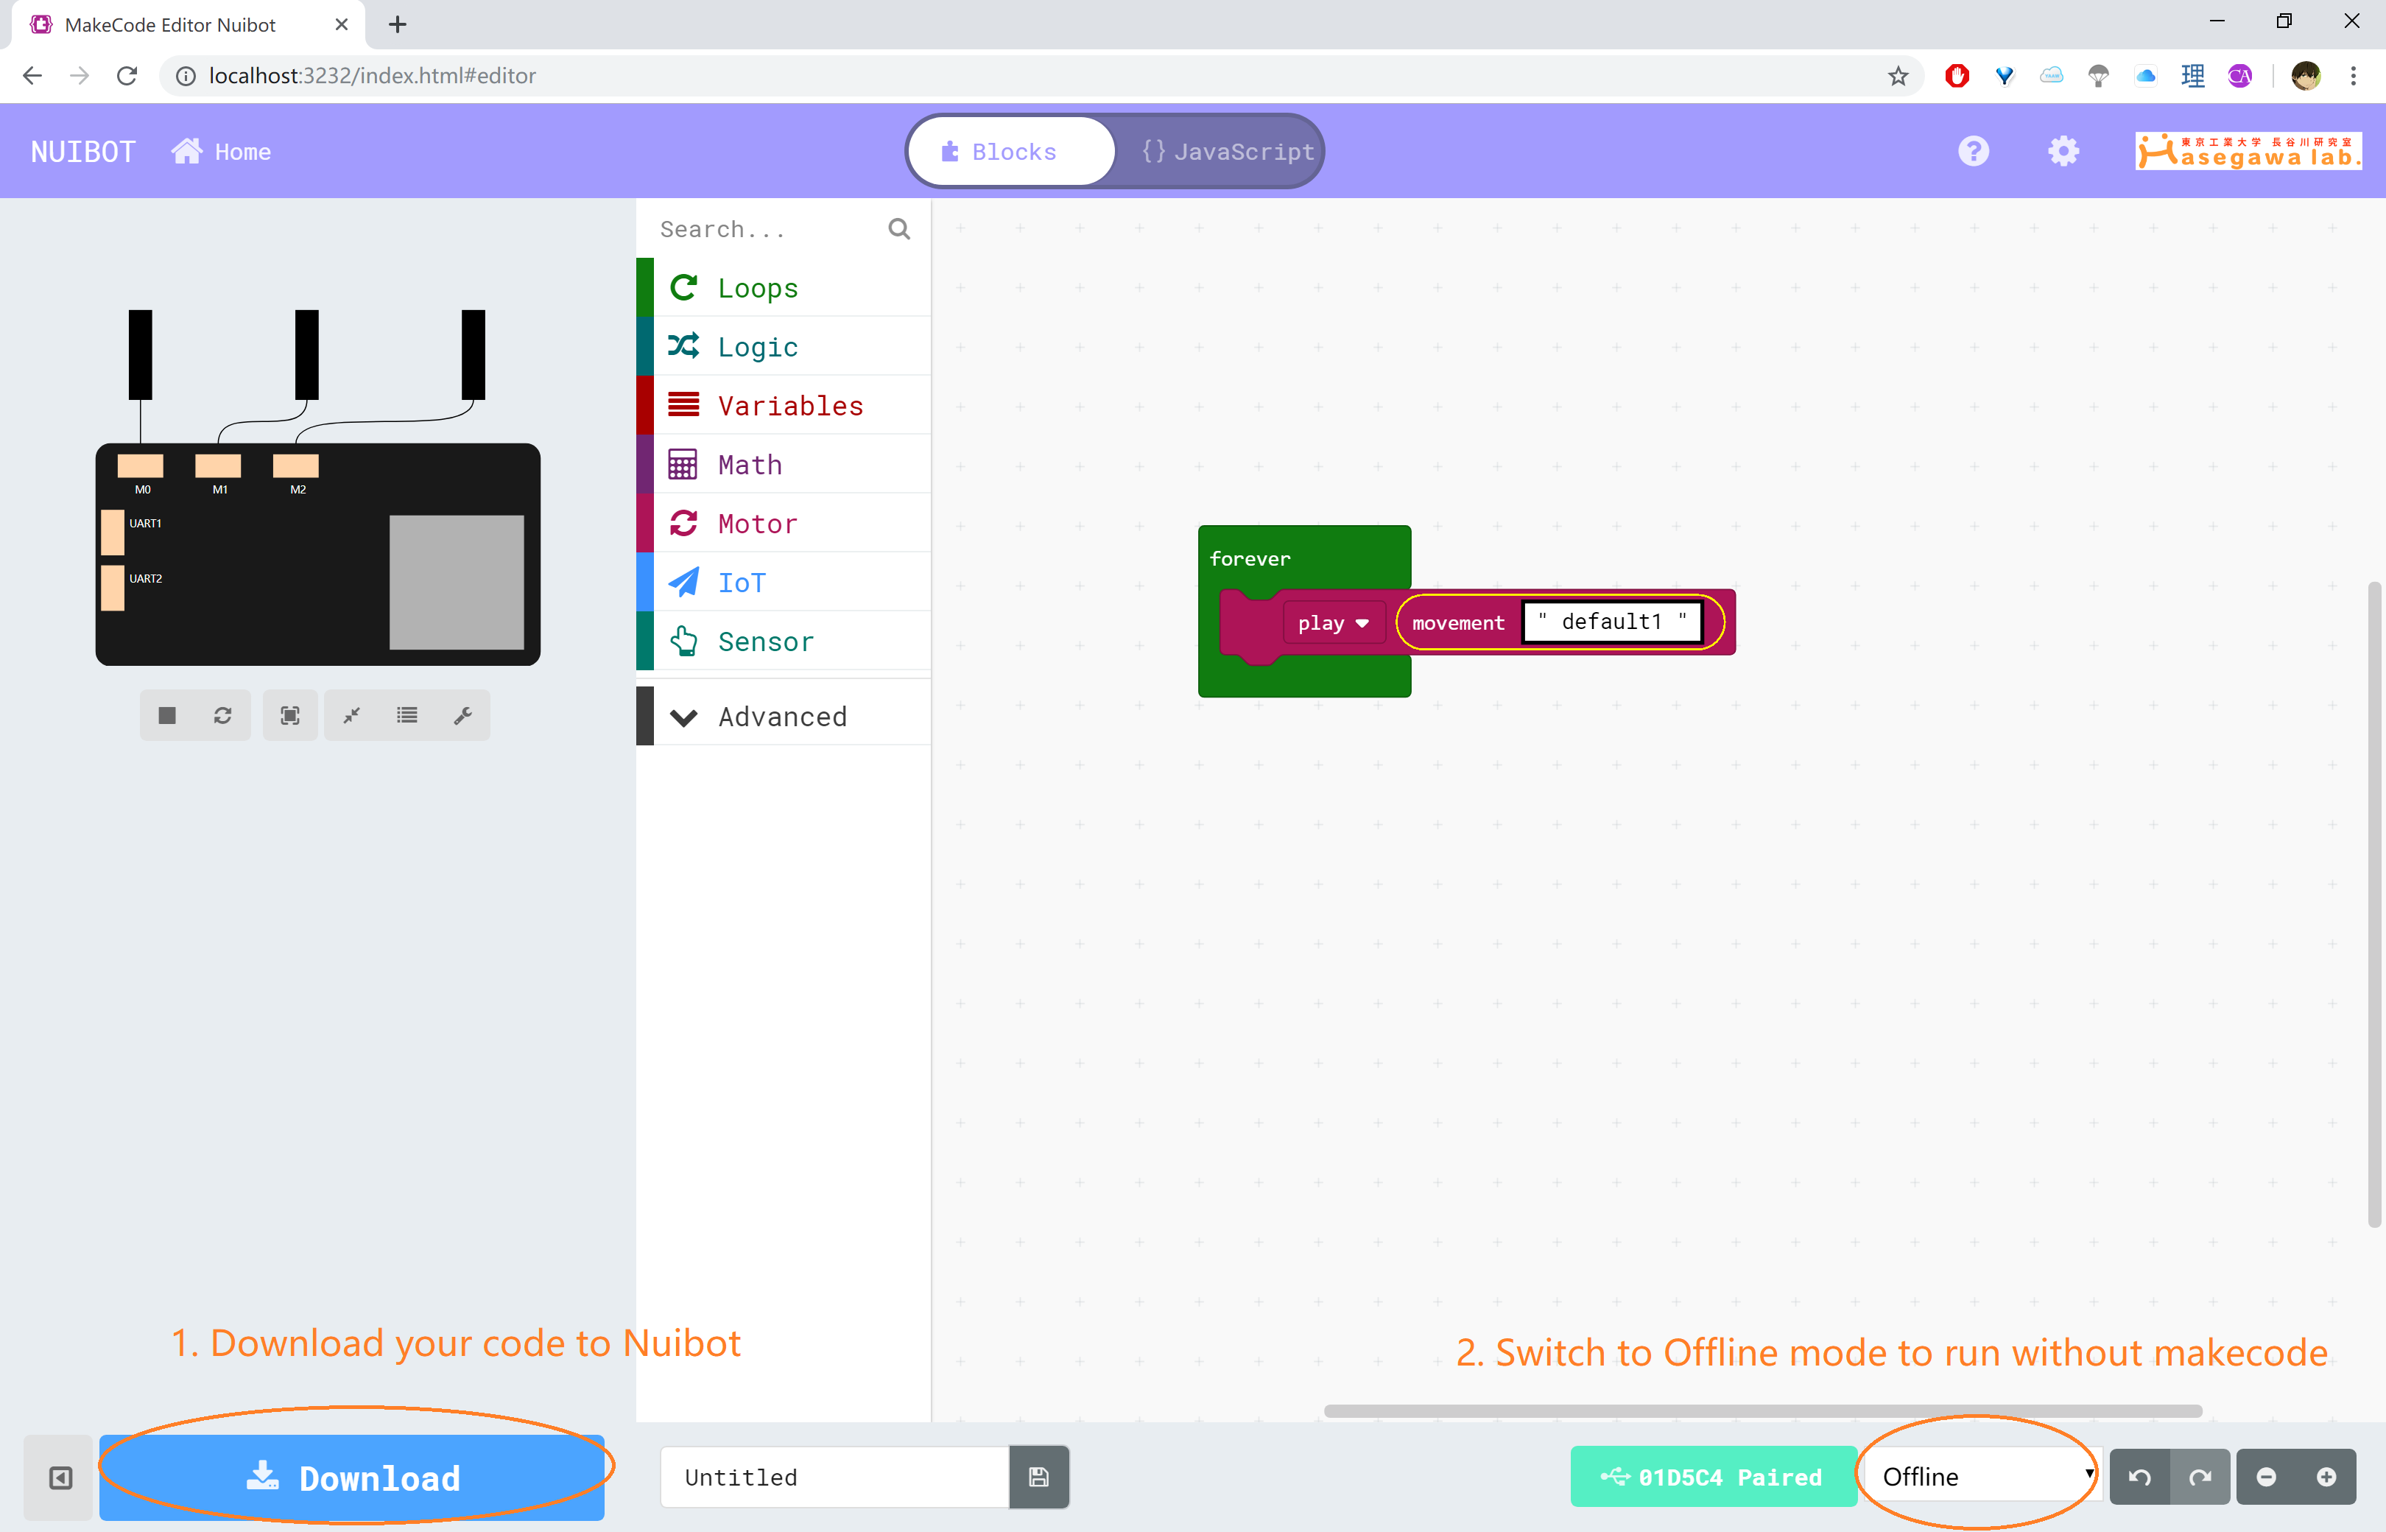Open the Sensor blocks category
This screenshot has height=1532, width=2386.
765,642
